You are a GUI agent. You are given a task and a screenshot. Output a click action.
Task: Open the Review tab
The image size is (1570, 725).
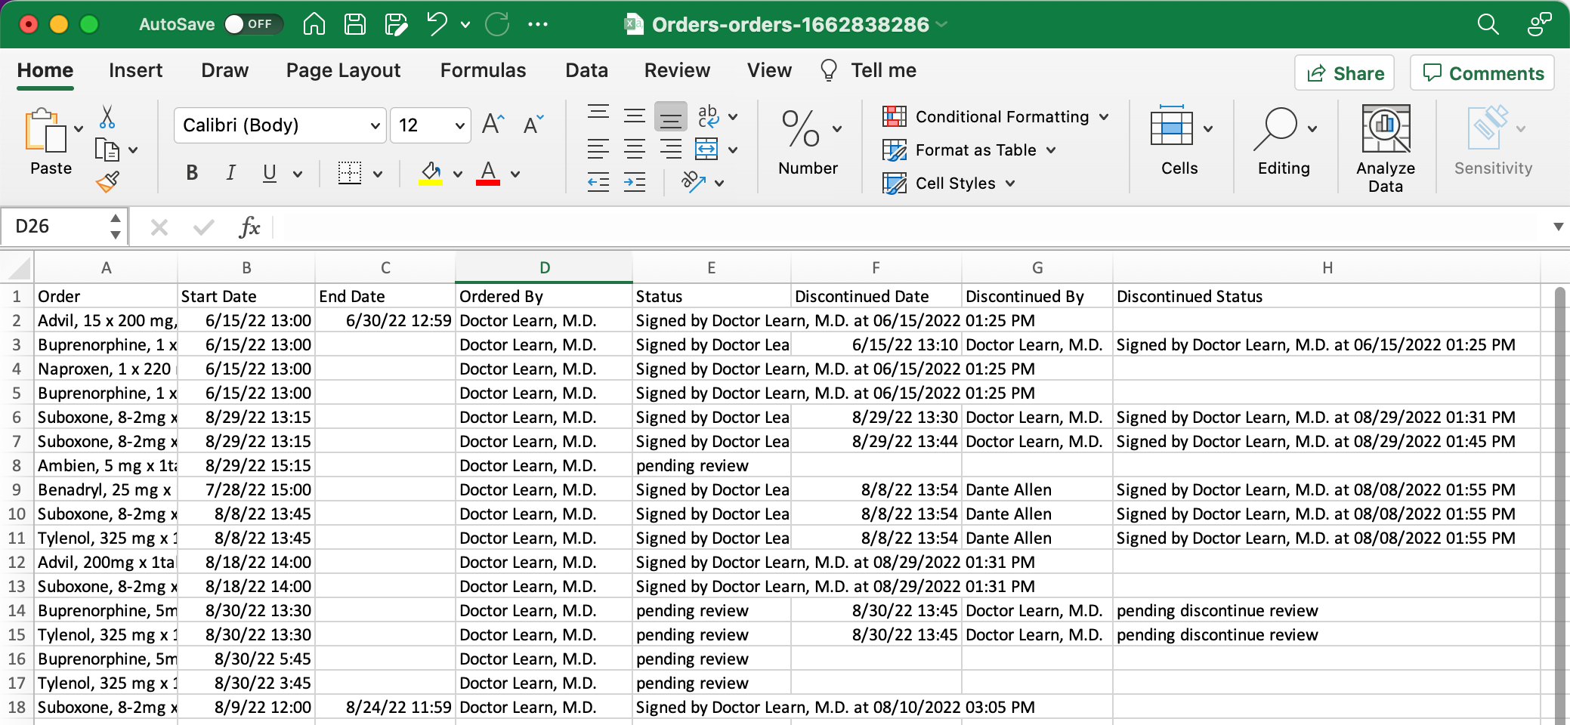coord(677,70)
